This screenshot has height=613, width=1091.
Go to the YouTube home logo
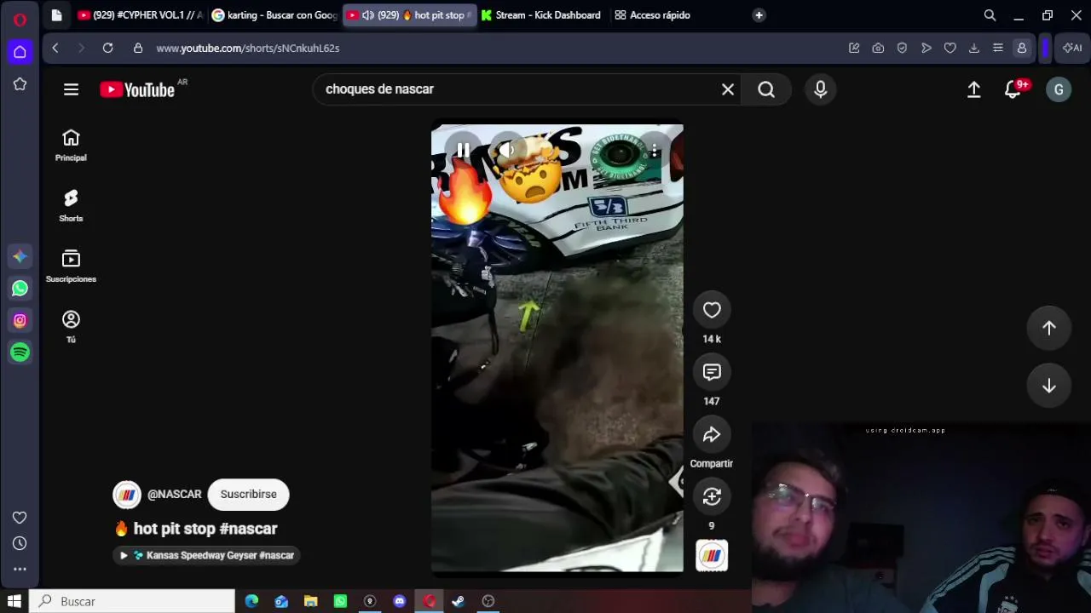pyautogui.click(x=137, y=89)
